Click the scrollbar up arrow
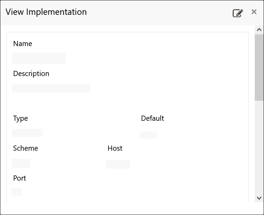 click(259, 30)
